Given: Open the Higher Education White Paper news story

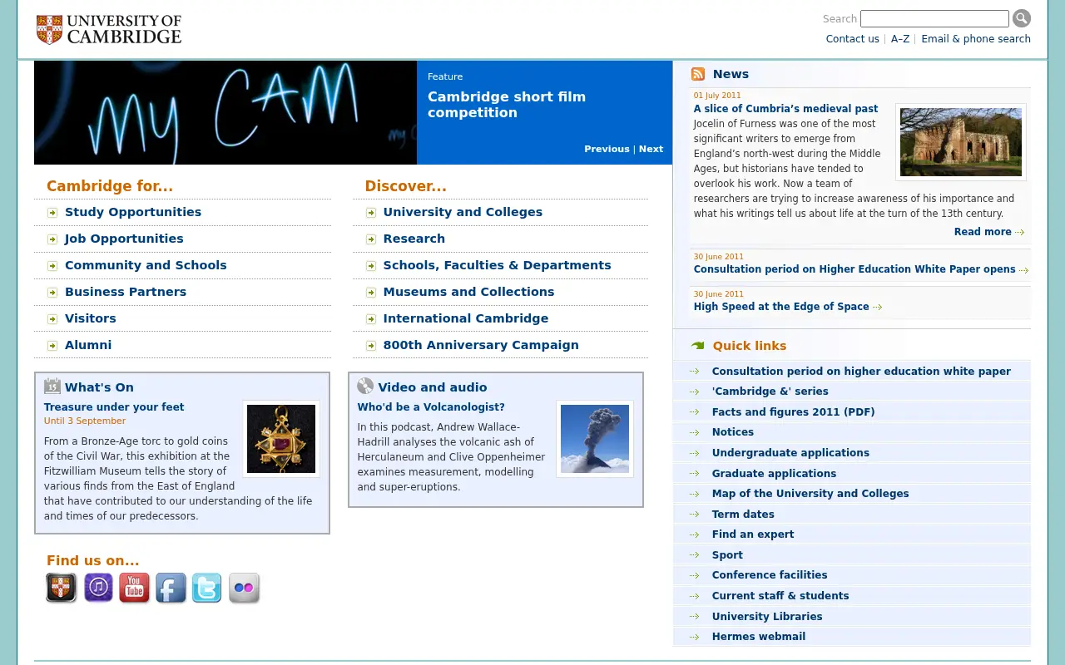Looking at the screenshot, I should [854, 269].
